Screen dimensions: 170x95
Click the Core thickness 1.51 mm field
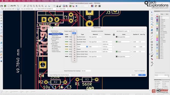107,47
